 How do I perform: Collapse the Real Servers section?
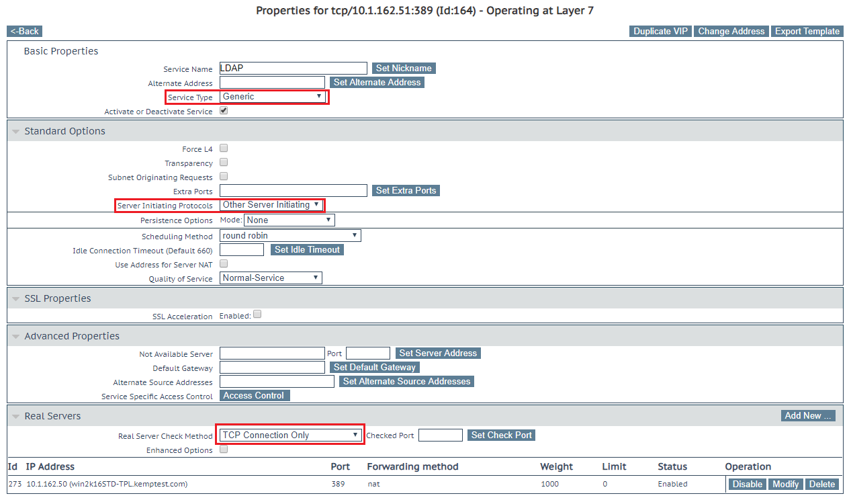[15, 417]
